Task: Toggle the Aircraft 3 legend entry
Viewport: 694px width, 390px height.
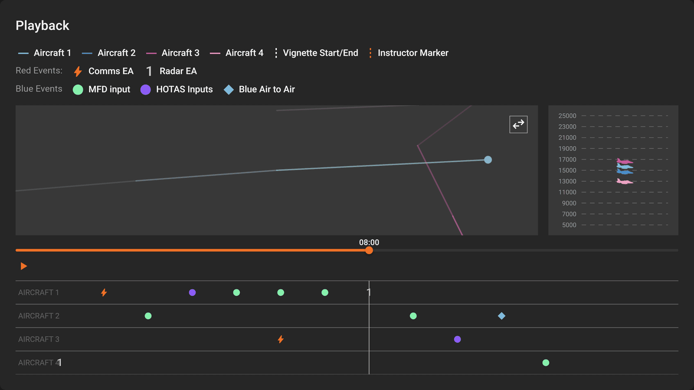Action: click(173, 53)
